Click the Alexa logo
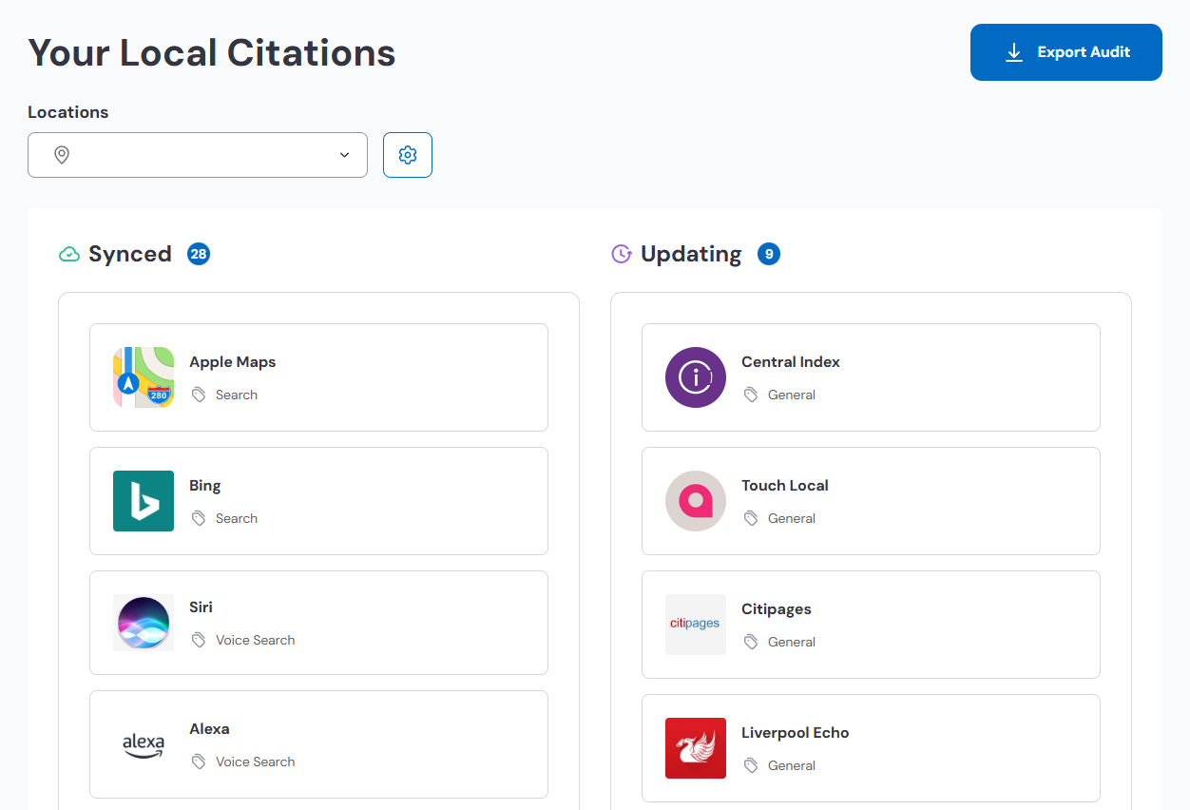Image resolution: width=1190 pixels, height=810 pixels. (x=144, y=744)
